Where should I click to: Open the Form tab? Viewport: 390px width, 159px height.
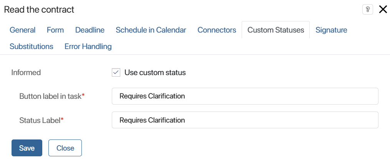pyautogui.click(x=55, y=30)
